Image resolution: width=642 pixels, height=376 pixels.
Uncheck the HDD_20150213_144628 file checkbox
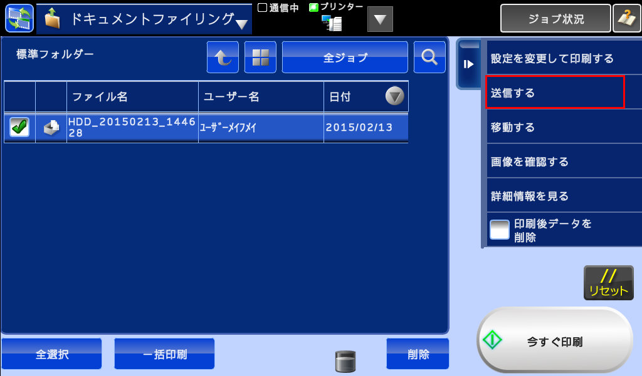point(19,128)
